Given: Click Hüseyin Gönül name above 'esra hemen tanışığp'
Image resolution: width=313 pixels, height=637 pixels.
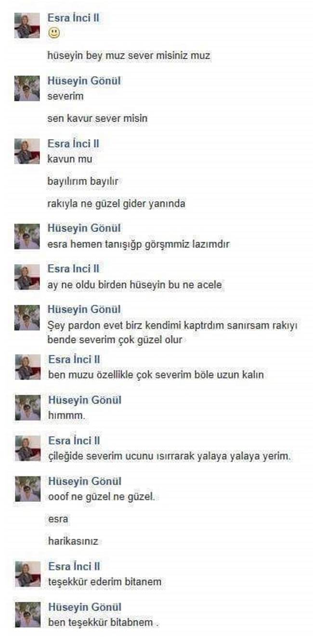Looking at the screenshot, I should 84,228.
